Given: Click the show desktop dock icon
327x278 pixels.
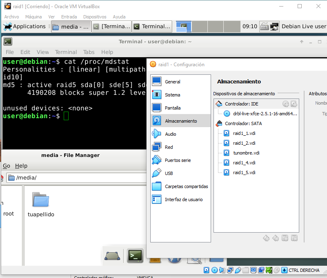Looking at the screenshot, I should (112, 256).
